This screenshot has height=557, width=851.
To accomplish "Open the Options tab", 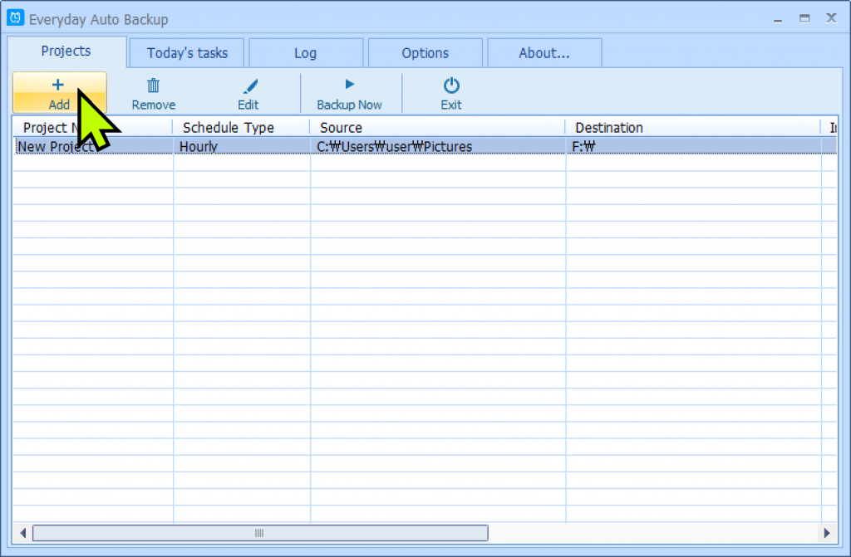I will (425, 51).
